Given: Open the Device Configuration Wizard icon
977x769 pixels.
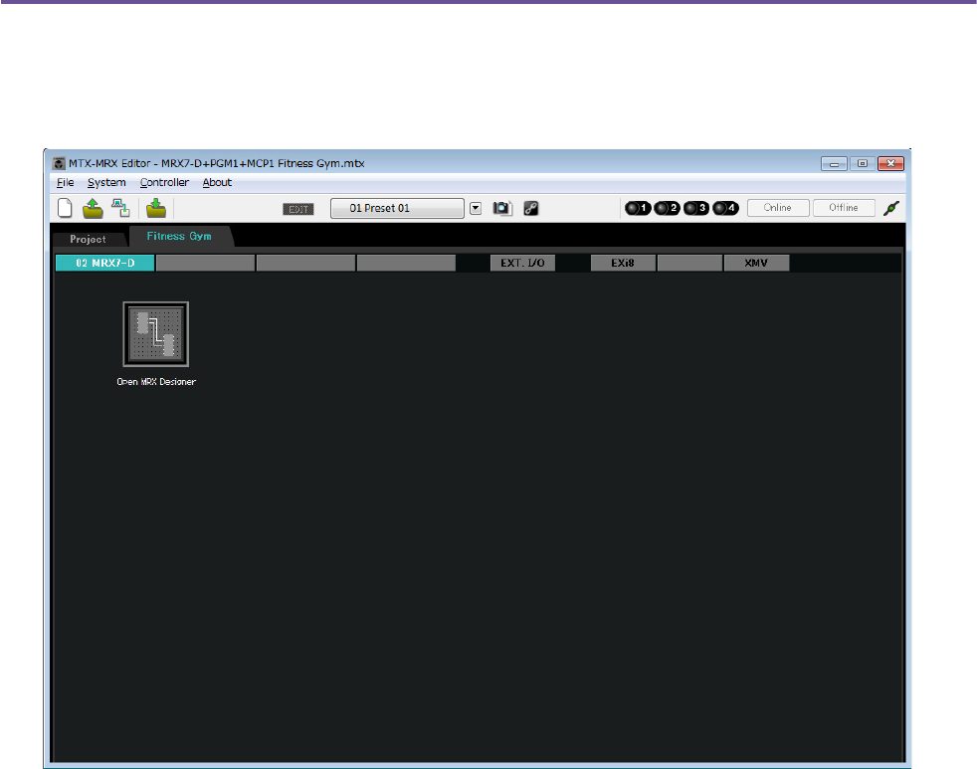Looking at the screenshot, I should (x=120, y=208).
